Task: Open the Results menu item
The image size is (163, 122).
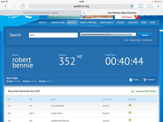Action: (x=72, y=23)
